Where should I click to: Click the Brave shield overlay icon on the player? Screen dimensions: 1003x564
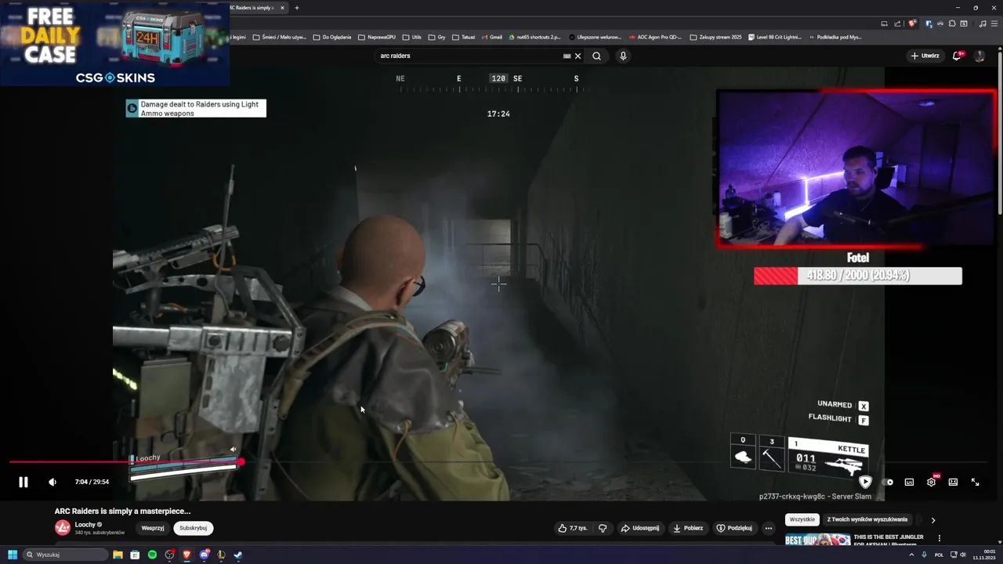click(x=865, y=482)
